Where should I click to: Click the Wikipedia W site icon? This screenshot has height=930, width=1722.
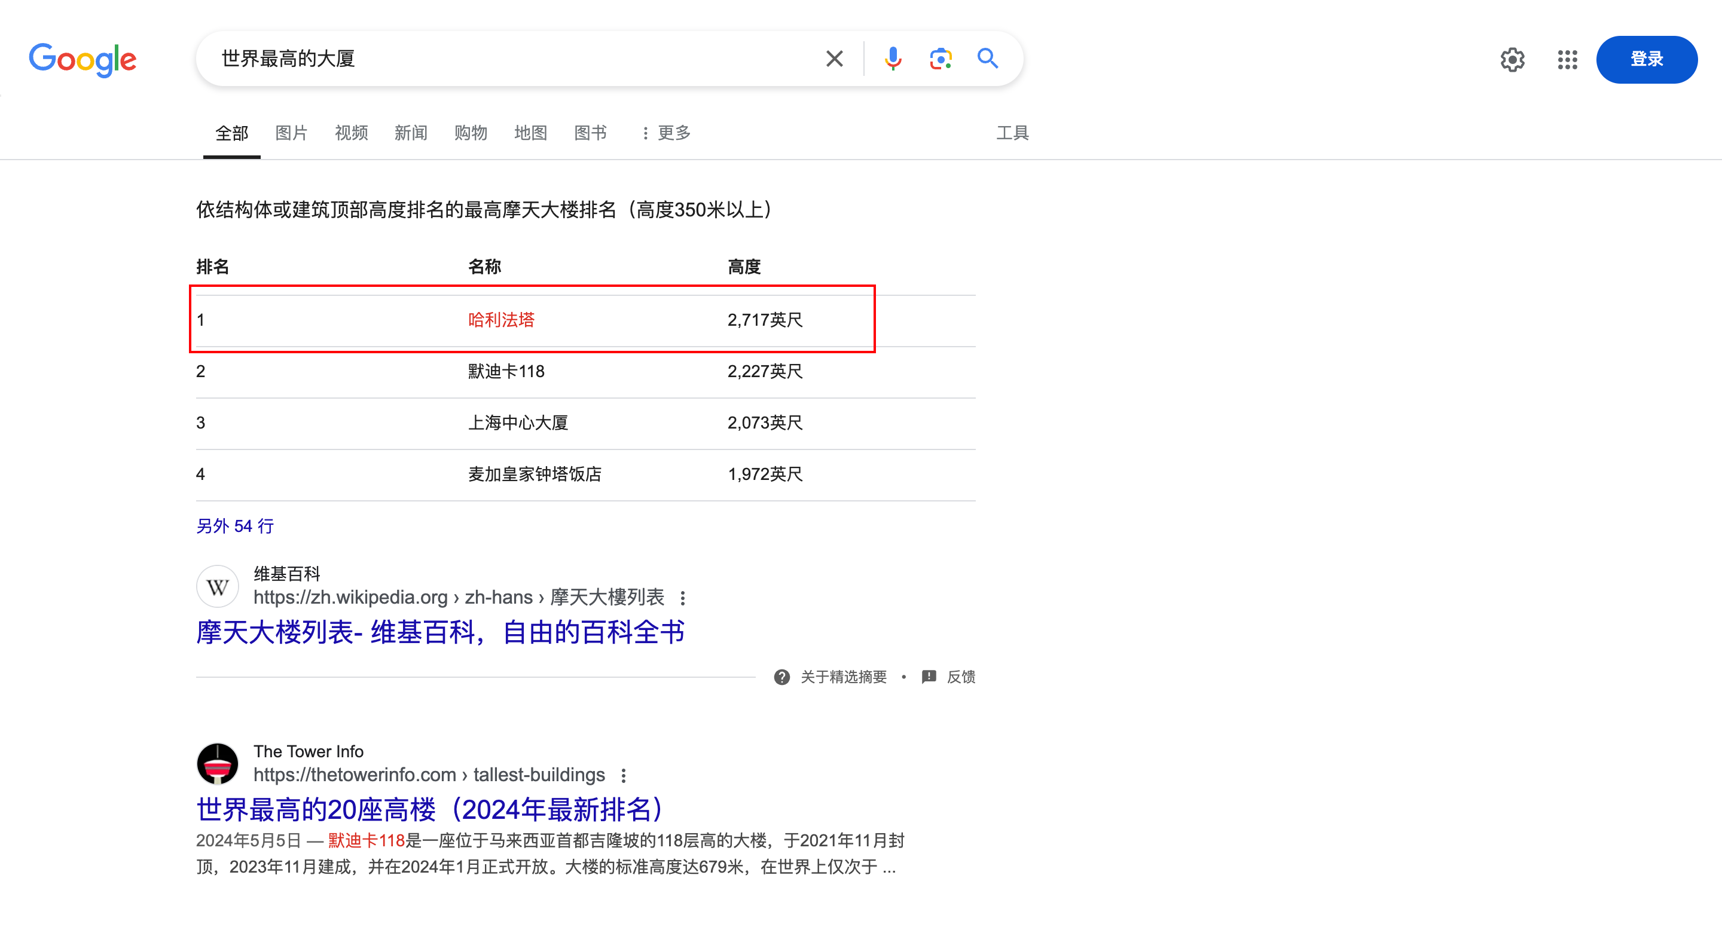[x=217, y=586]
